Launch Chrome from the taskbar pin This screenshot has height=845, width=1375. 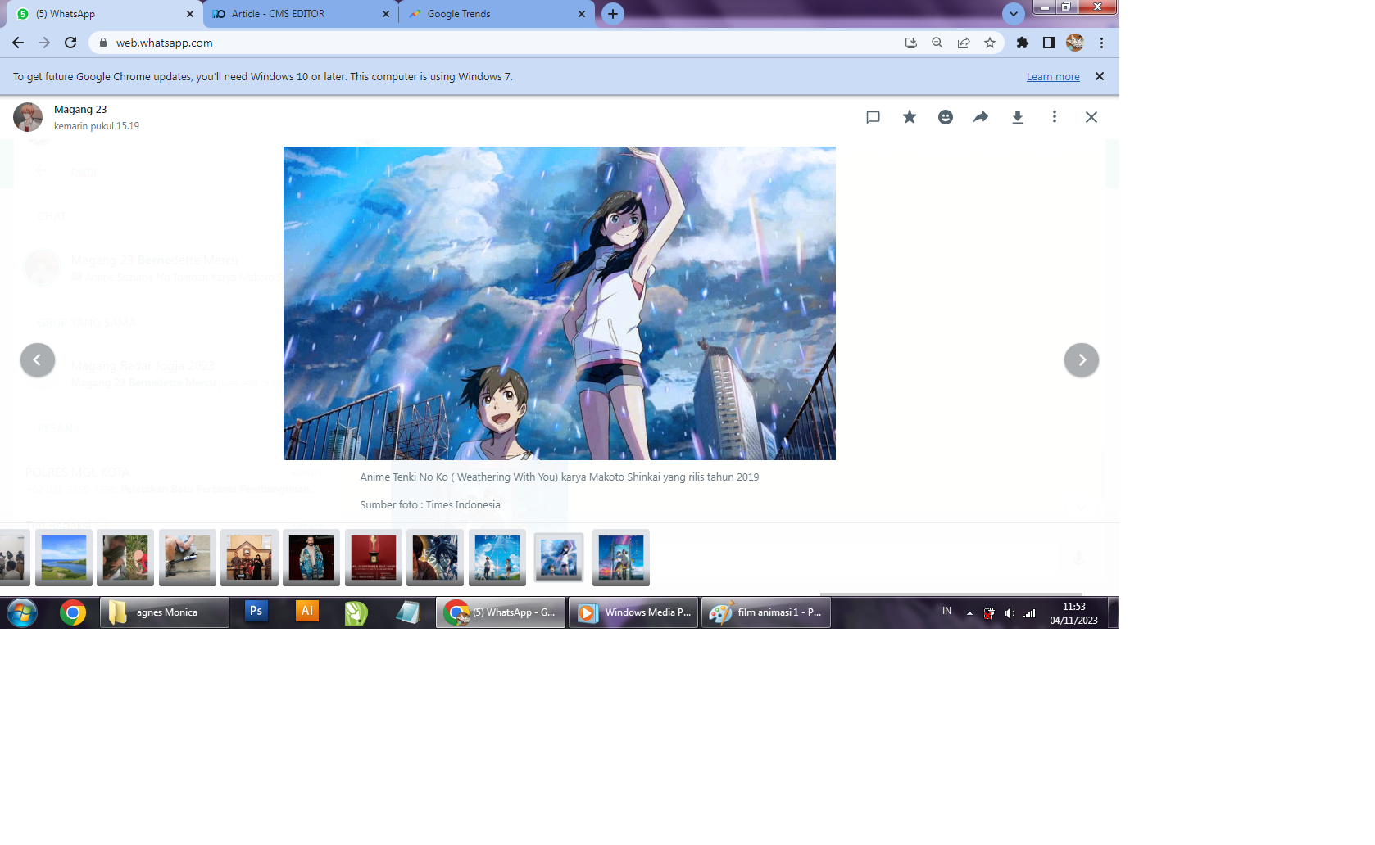coord(73,612)
